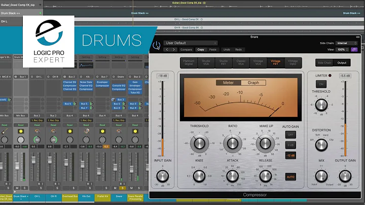This screenshot has height=205, width=365.
Task: Open the View 100% size dropdown
Action: (x=342, y=49)
